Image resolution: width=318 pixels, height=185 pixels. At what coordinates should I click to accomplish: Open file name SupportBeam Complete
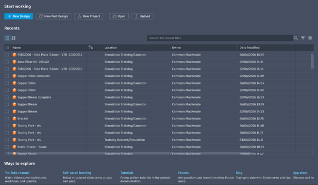click(x=34, y=98)
